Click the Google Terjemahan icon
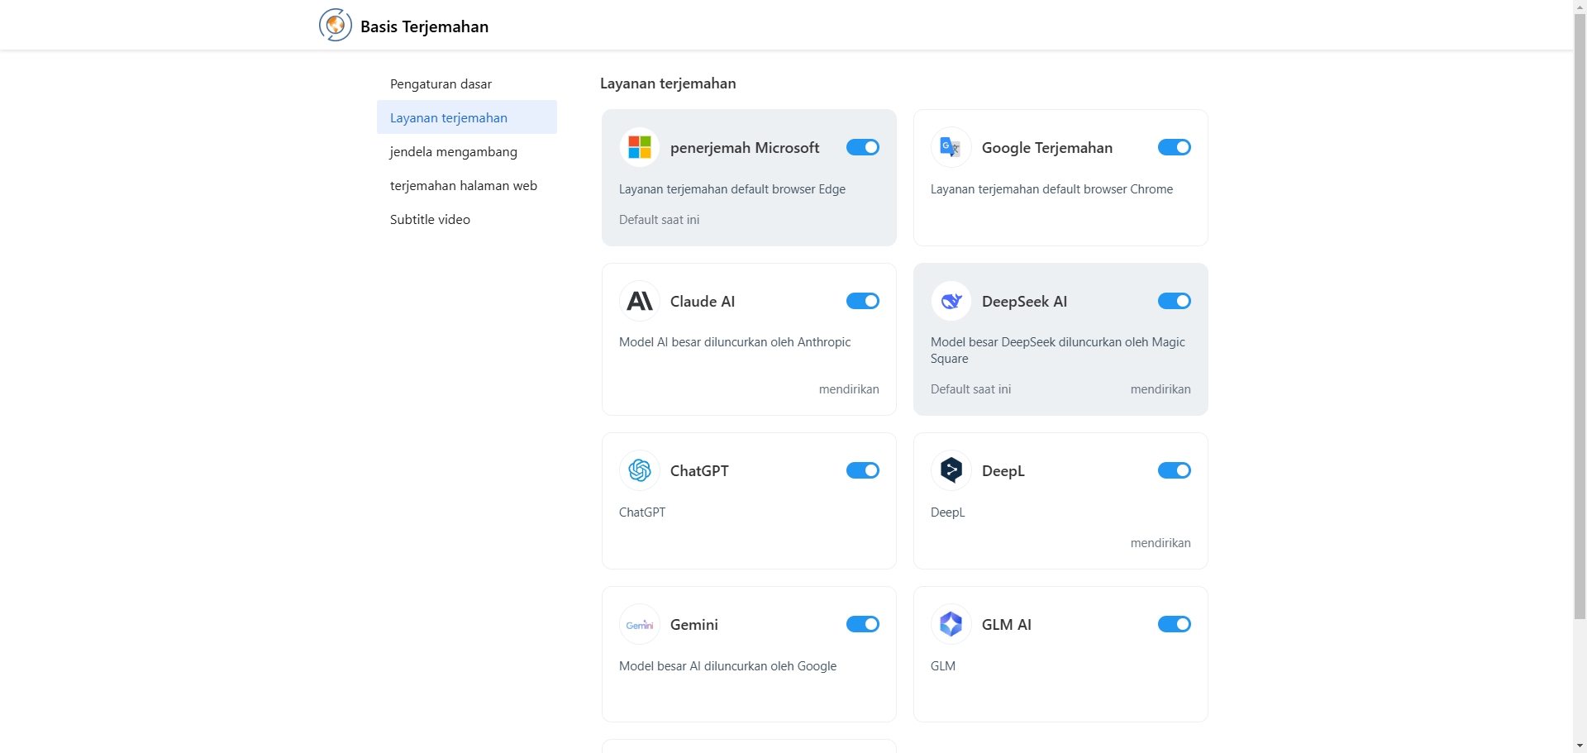The height and width of the screenshot is (753, 1587). pos(951,148)
